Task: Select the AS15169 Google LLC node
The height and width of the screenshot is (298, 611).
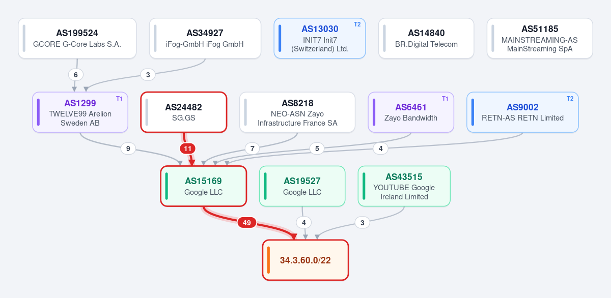Action: [204, 186]
